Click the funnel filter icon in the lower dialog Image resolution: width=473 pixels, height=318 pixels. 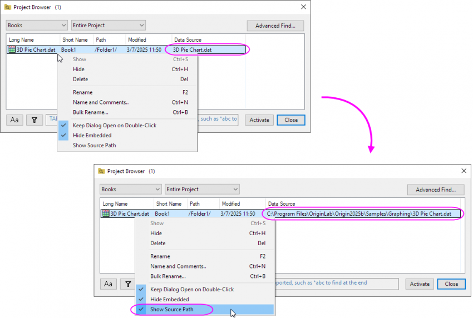127,284
